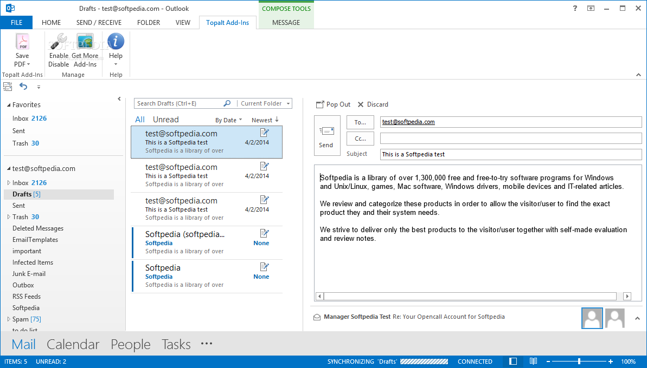Viewport: 647px width, 368px height.
Task: Filter list by Unread messages
Action: click(x=166, y=120)
